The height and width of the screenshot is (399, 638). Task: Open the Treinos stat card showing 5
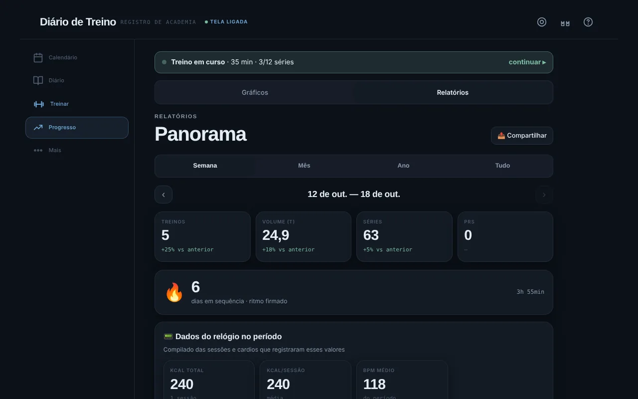(202, 237)
